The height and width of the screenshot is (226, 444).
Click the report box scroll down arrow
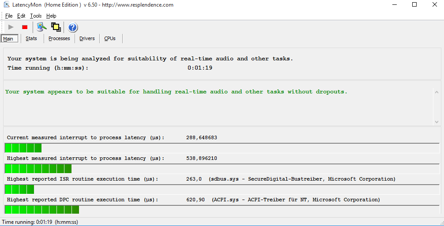(x=436, y=122)
